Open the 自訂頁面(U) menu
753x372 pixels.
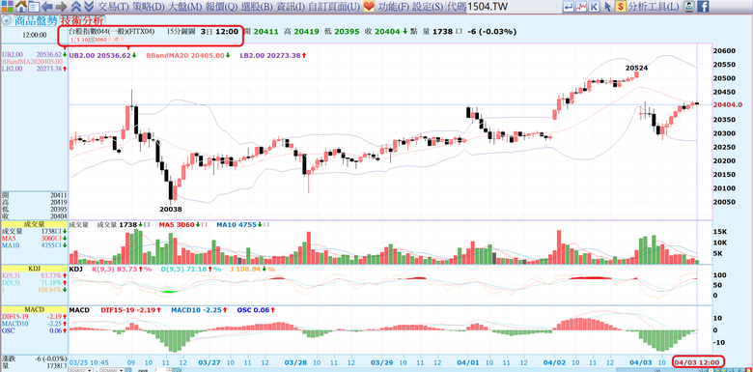[x=334, y=6]
